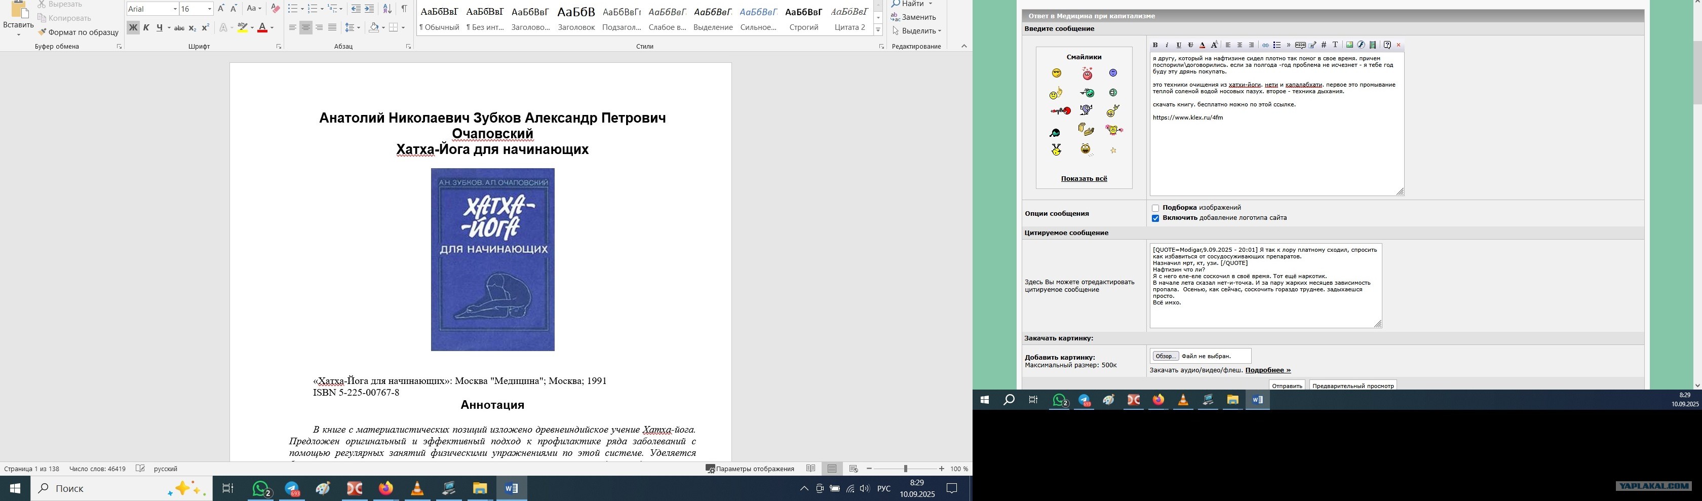Expand the styles gallery more arrow
Viewport: 1702px width, 501px height.
(x=878, y=30)
